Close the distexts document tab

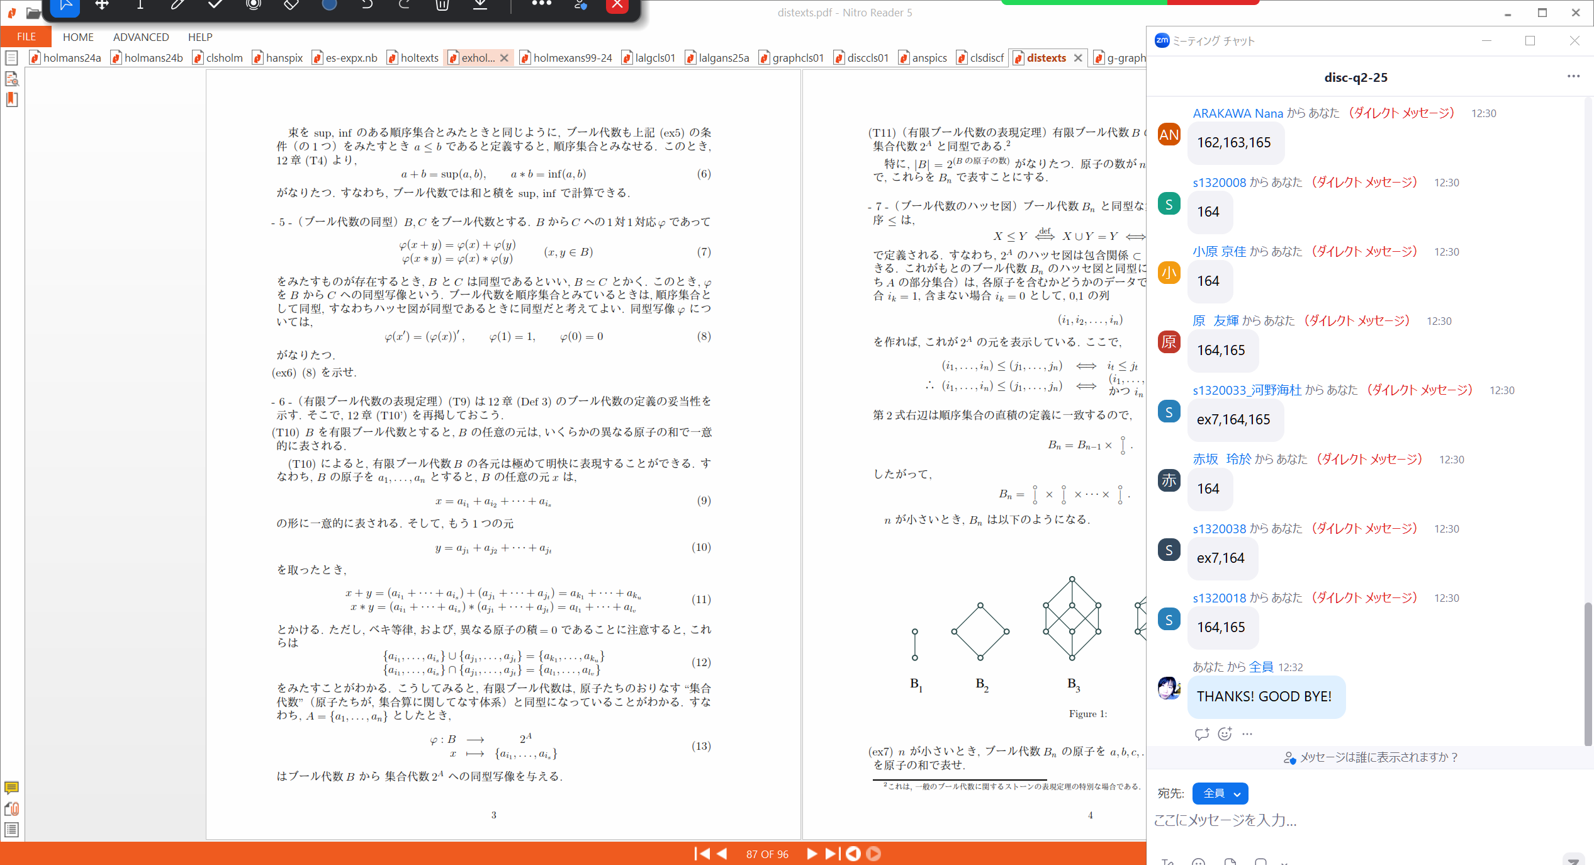point(1078,58)
